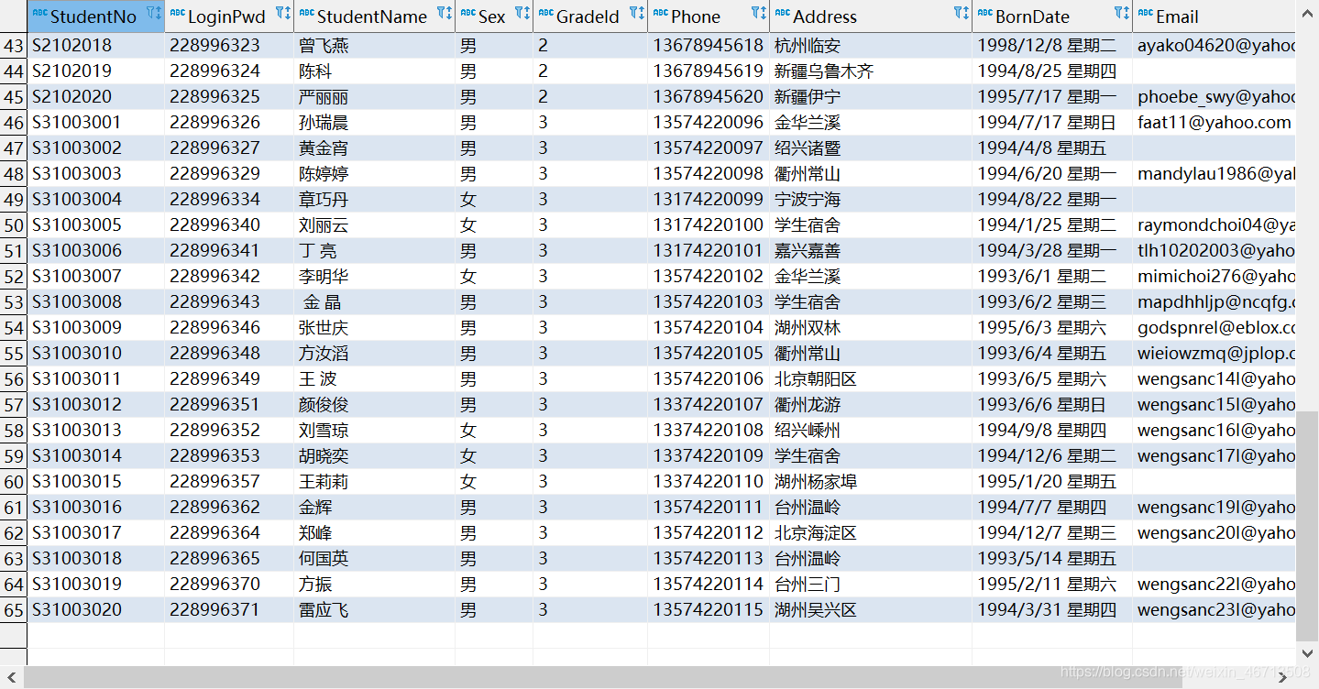Click email starting with mandylau1986
The height and width of the screenshot is (689, 1319).
(1216, 173)
